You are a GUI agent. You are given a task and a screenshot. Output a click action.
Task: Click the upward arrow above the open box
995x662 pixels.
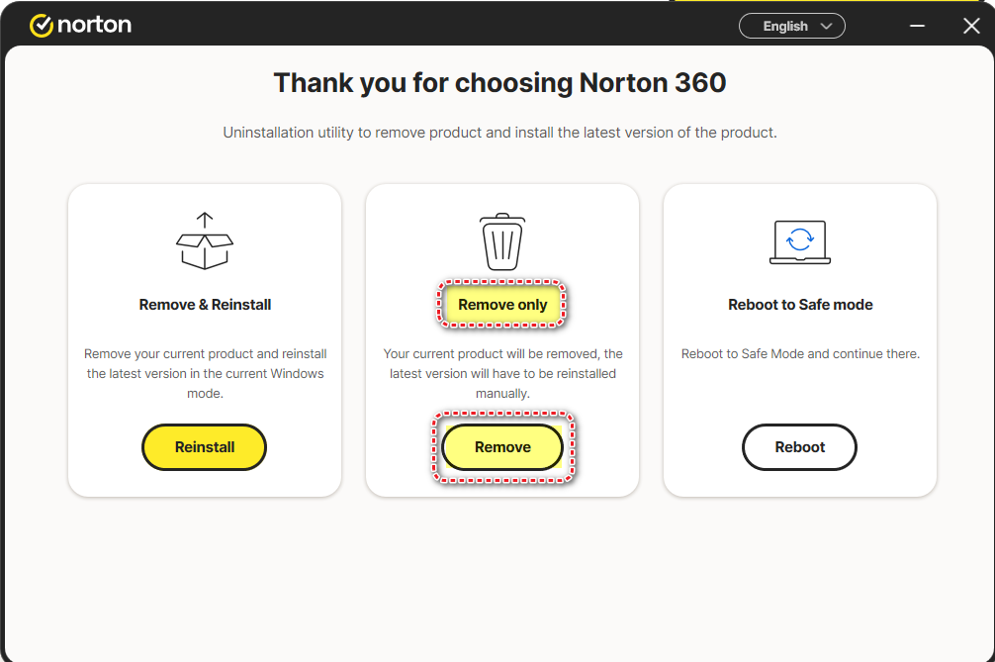click(205, 221)
